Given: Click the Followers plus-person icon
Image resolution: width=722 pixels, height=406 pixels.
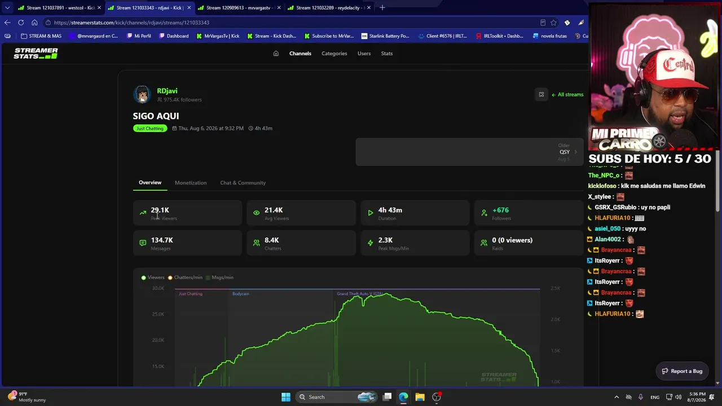Looking at the screenshot, I should [x=484, y=213].
